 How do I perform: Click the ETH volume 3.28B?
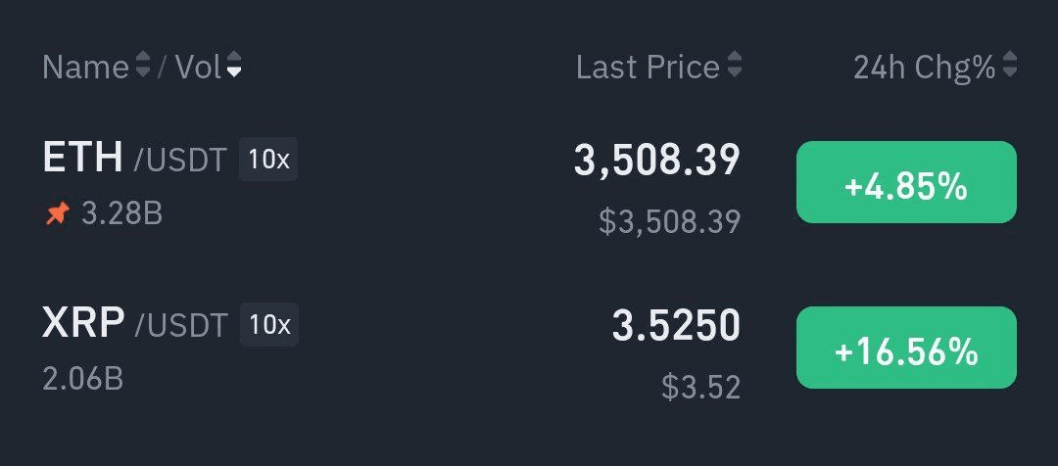[x=122, y=213]
